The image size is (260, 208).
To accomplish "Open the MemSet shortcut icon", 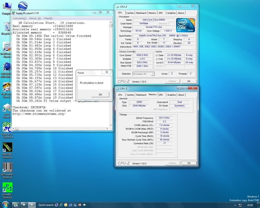I will (x=7, y=150).
